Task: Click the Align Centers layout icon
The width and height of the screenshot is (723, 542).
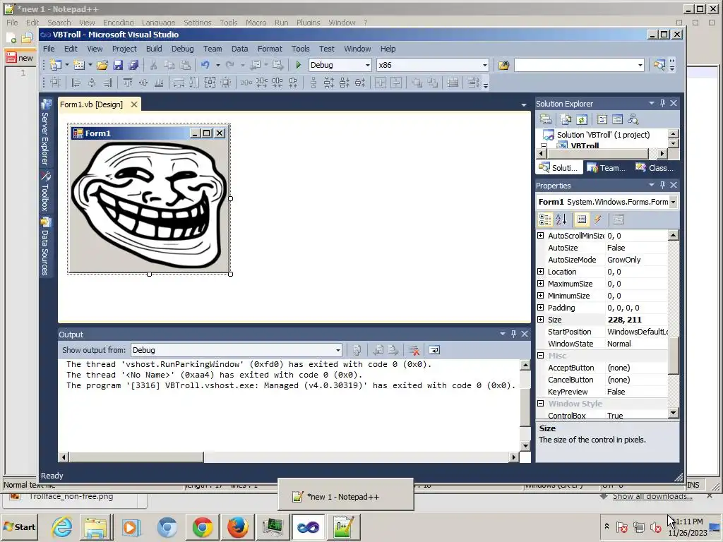Action: click(x=92, y=83)
